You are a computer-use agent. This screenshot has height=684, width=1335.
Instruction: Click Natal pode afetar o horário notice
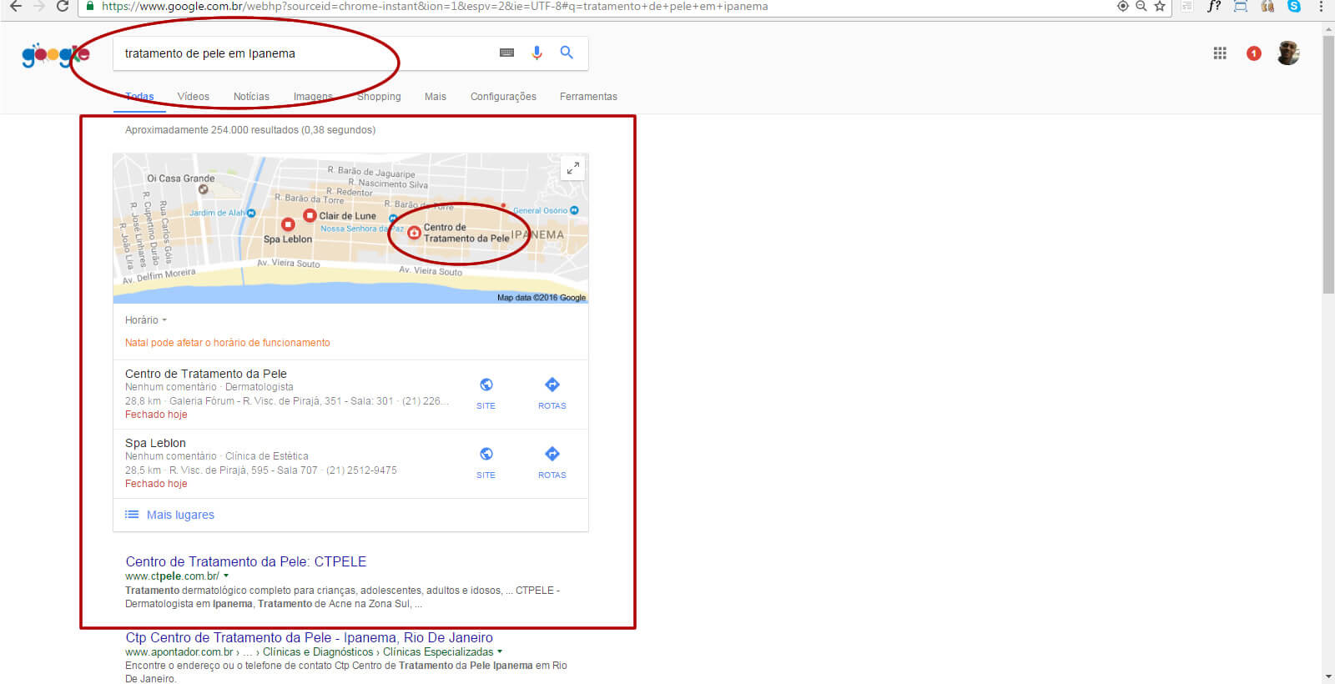pyautogui.click(x=227, y=343)
